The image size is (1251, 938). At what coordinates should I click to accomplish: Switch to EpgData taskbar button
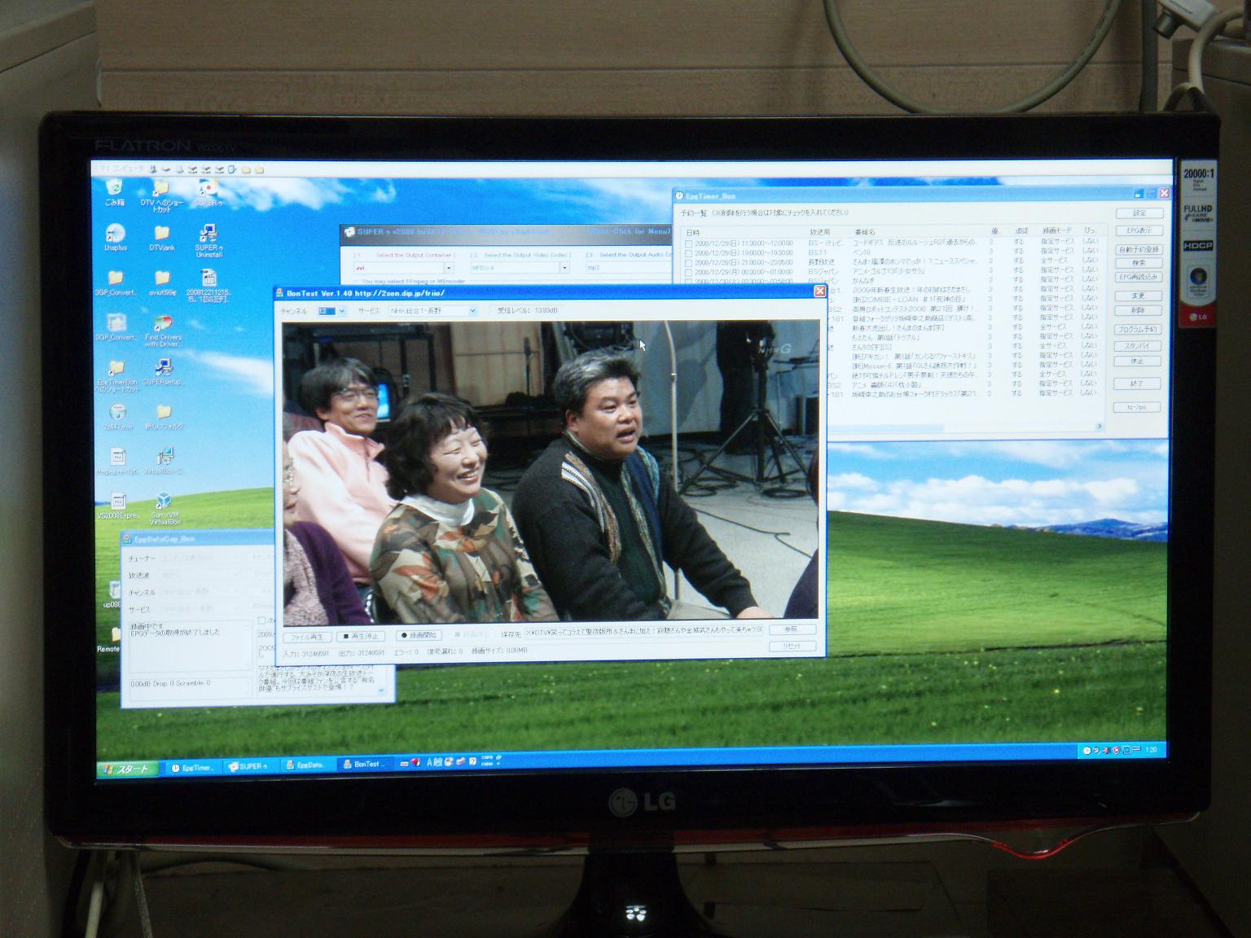click(x=306, y=765)
